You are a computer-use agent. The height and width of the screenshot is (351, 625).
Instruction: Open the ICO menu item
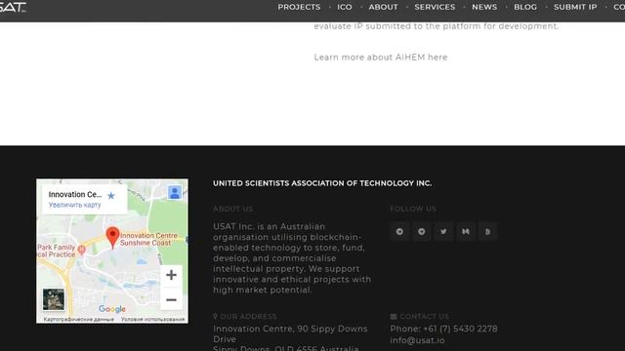pos(345,7)
